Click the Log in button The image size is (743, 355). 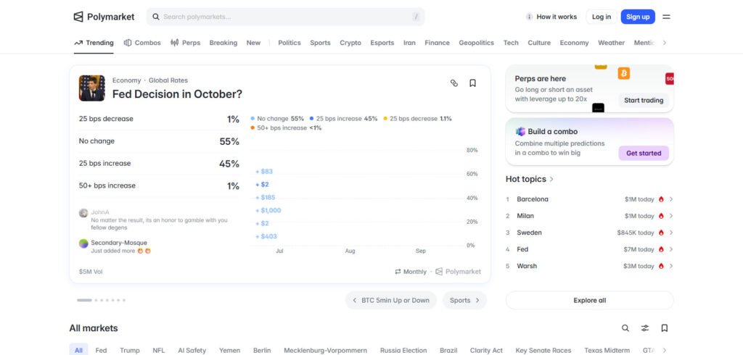coord(602,17)
